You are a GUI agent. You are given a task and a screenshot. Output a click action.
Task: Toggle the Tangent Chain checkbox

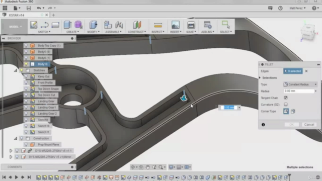286,98
